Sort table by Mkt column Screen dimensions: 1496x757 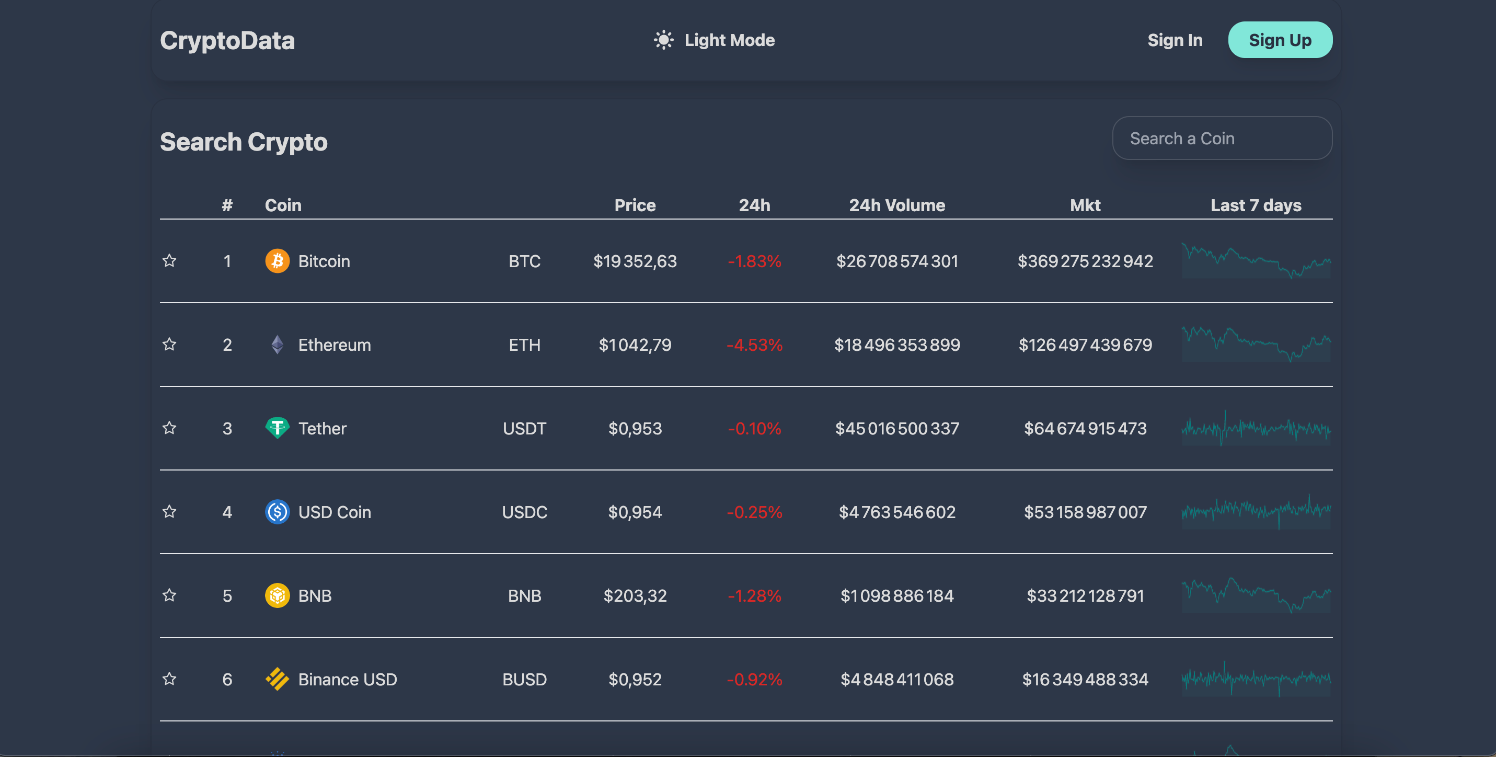click(1085, 204)
